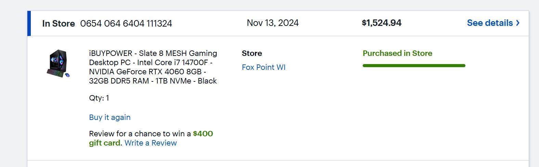This screenshot has height=167, width=539.
Task: Click the '32GB DDR5 RAM - 1TB NVMe' title line
Action: pos(153,81)
